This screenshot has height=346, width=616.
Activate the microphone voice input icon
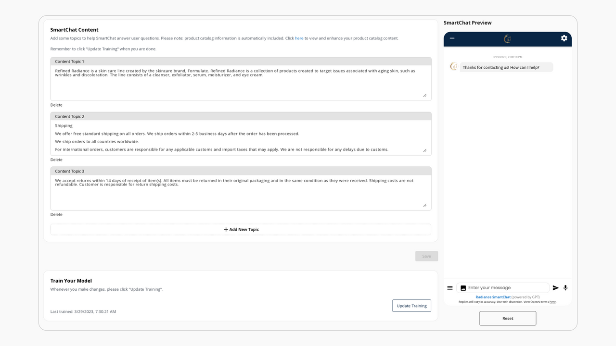(x=565, y=287)
